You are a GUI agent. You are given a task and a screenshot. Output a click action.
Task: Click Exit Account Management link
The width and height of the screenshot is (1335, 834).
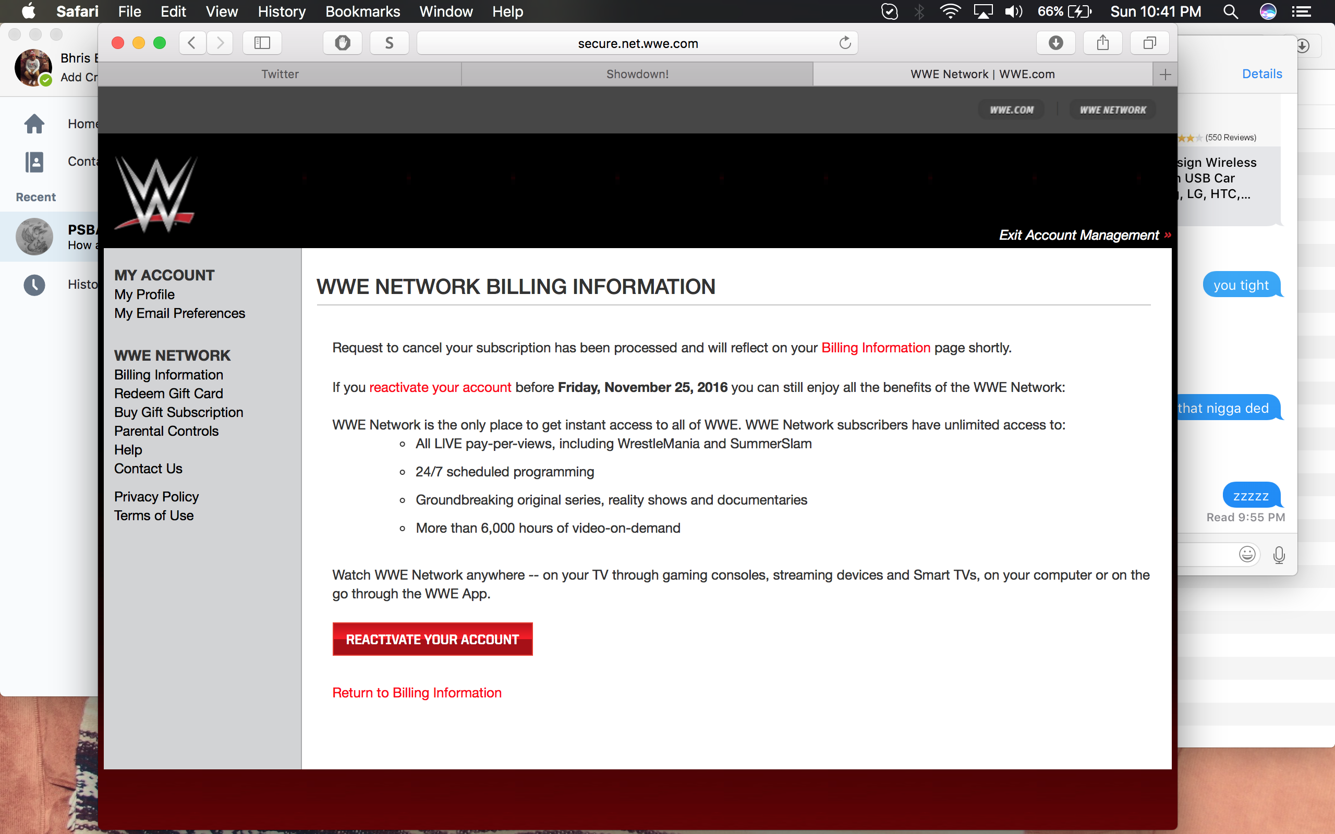click(1079, 236)
